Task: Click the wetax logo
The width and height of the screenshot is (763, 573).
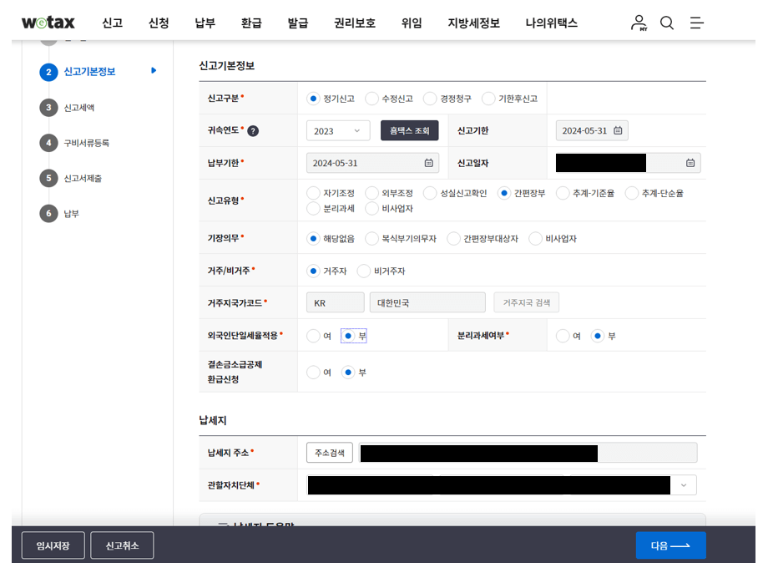Action: [48, 23]
